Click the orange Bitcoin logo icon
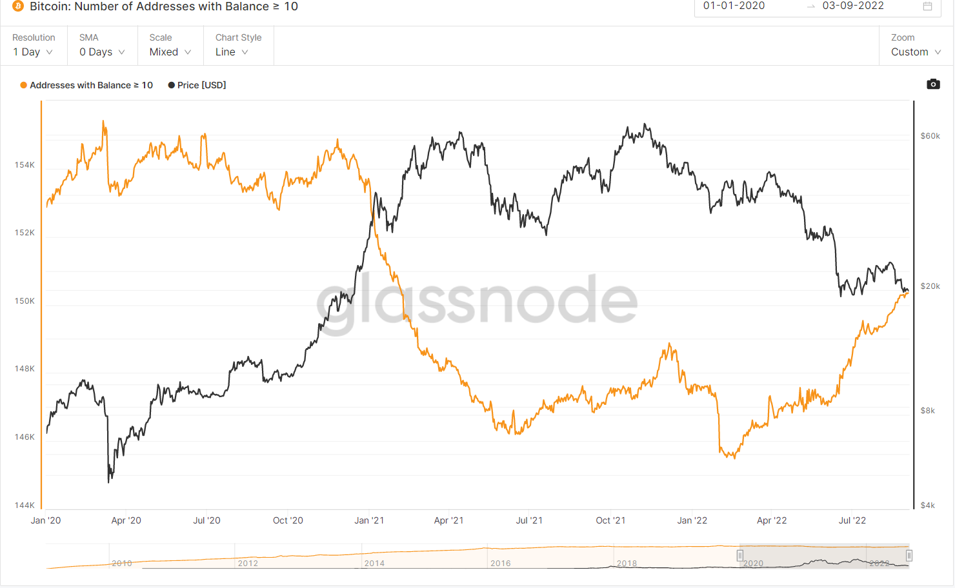Image resolution: width=955 pixels, height=588 pixels. [18, 6]
